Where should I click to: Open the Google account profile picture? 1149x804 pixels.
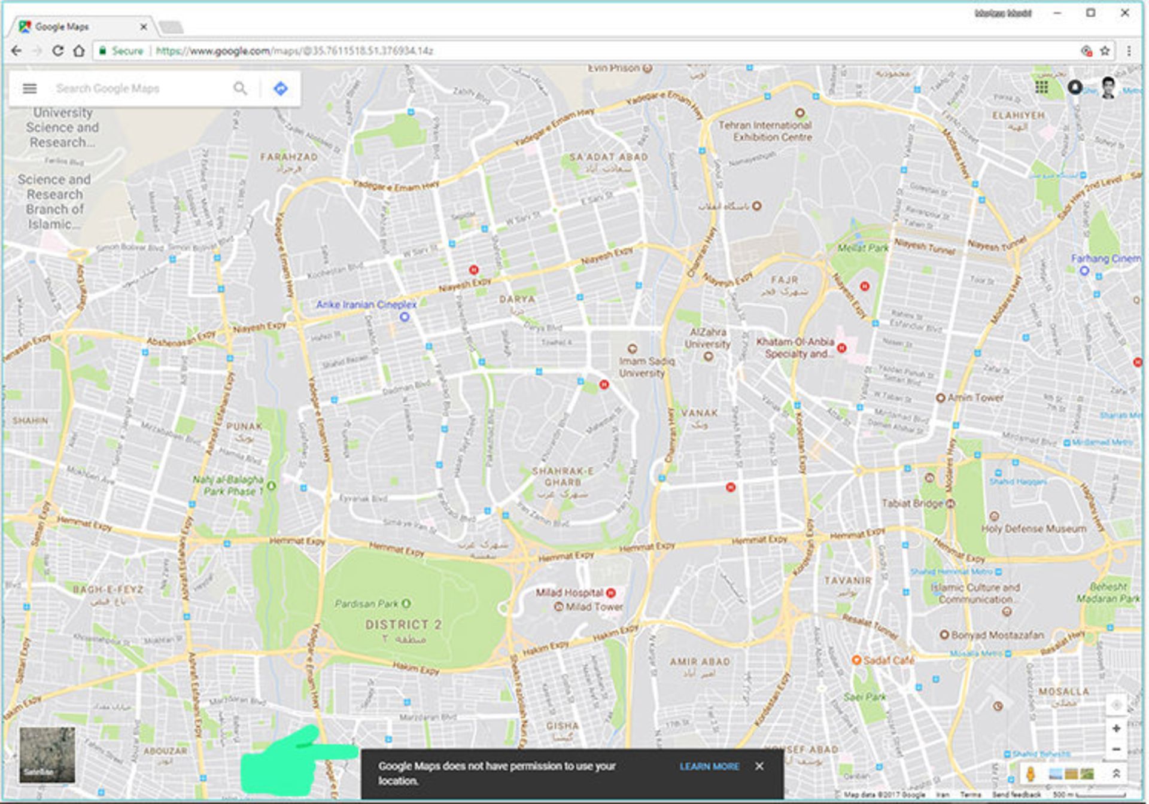pos(1109,88)
